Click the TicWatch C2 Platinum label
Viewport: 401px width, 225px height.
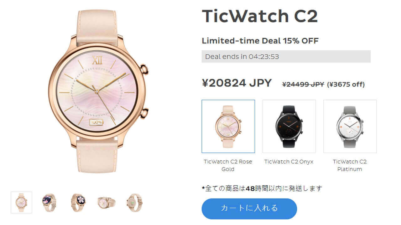(350, 165)
